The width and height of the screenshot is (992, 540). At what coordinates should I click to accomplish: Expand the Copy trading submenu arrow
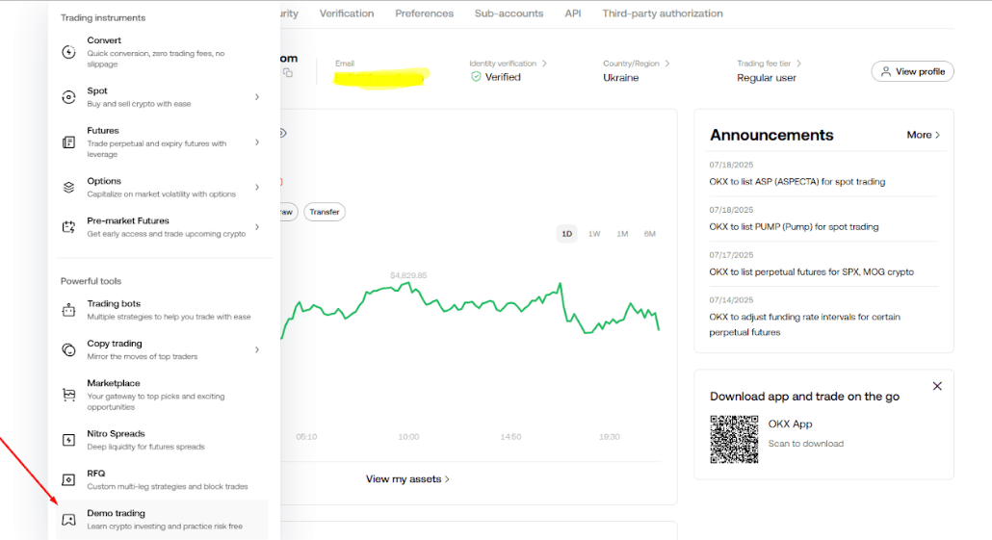click(x=257, y=349)
